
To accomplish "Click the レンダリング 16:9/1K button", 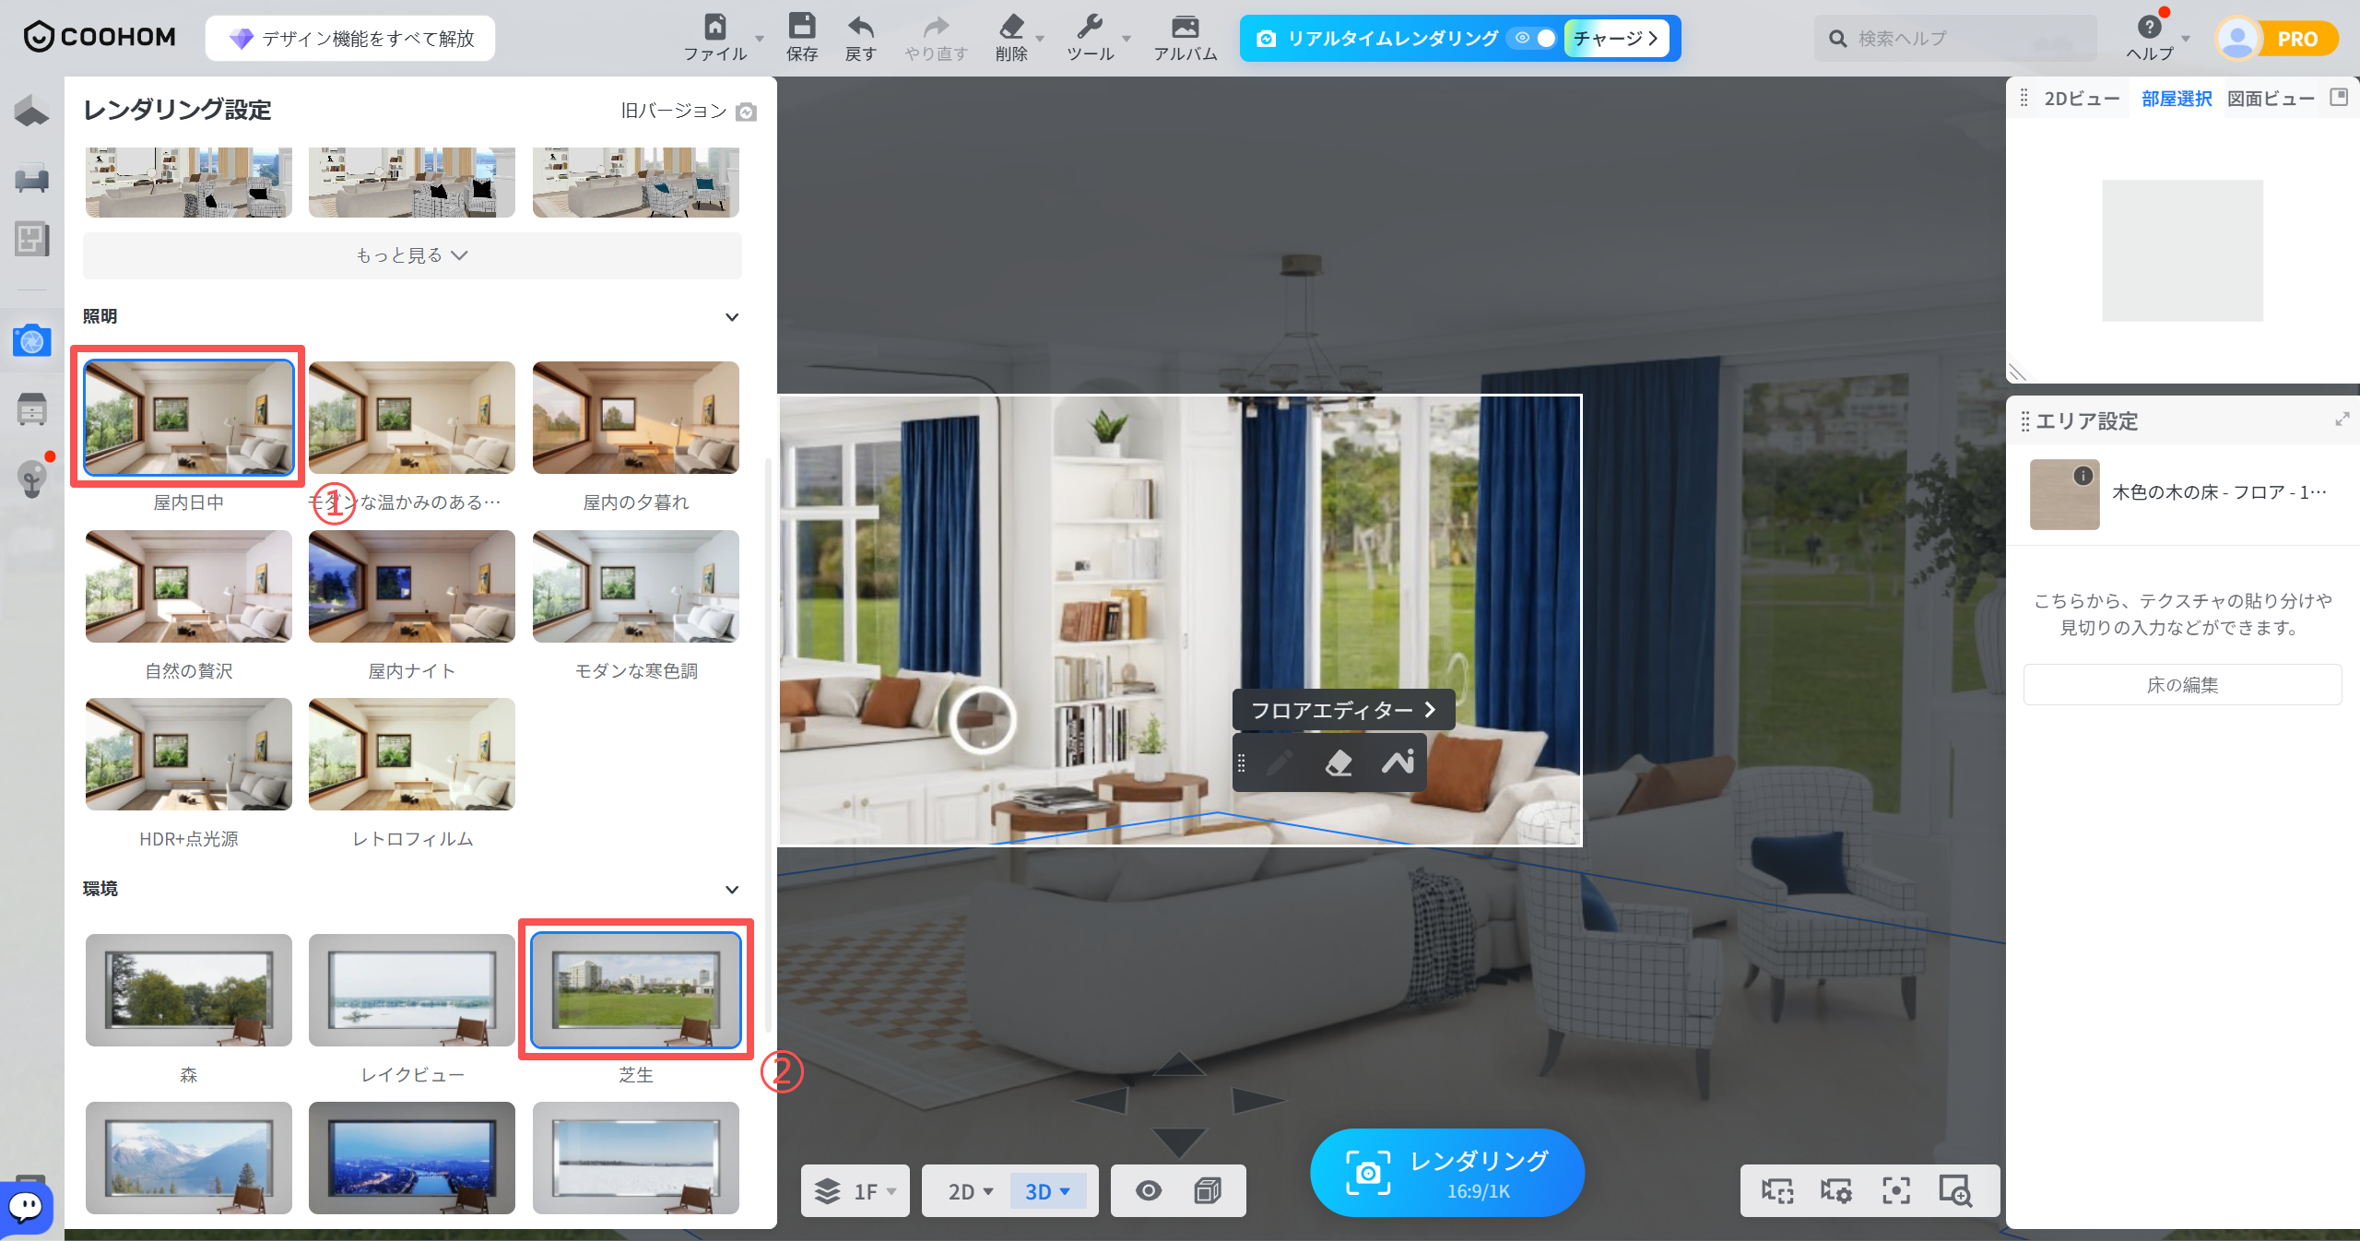I will pos(1447,1173).
